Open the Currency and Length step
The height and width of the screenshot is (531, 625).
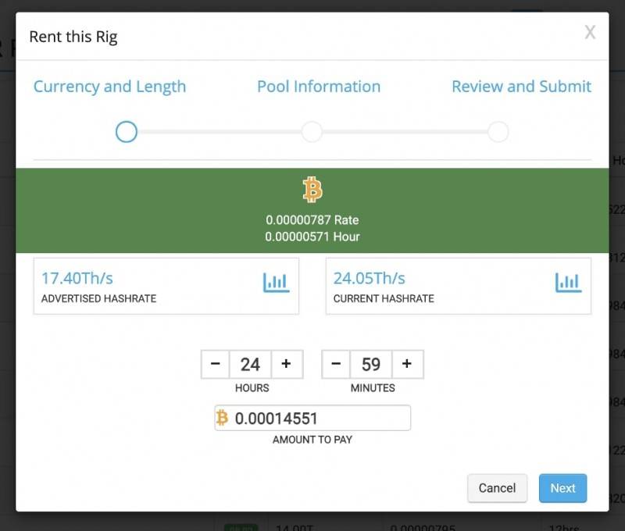coord(109,87)
